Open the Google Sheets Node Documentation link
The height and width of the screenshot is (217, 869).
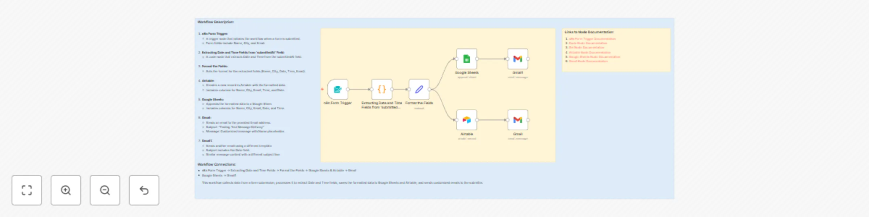point(595,57)
